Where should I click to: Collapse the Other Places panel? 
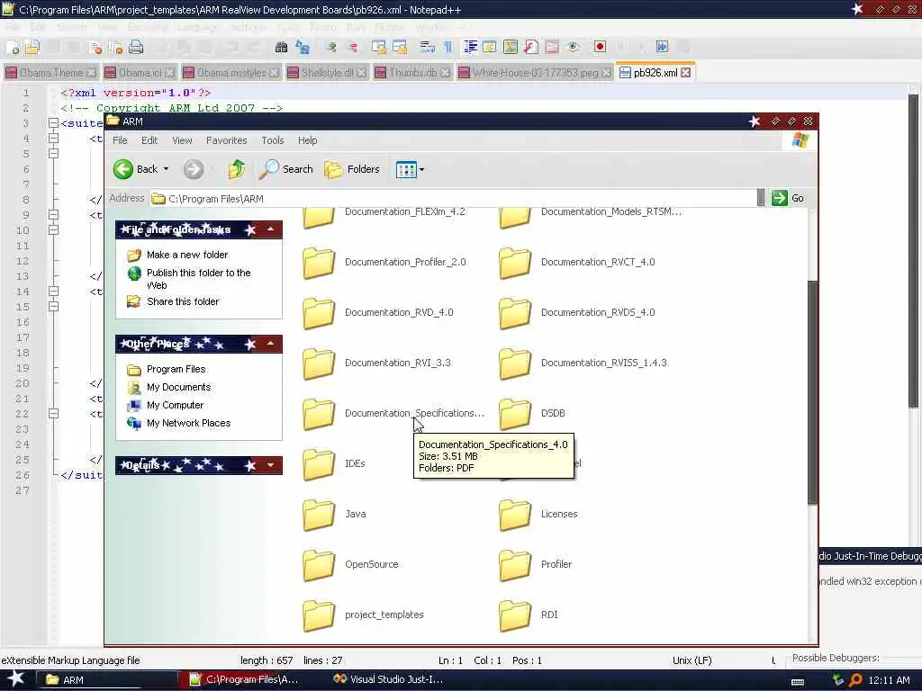[x=270, y=344]
